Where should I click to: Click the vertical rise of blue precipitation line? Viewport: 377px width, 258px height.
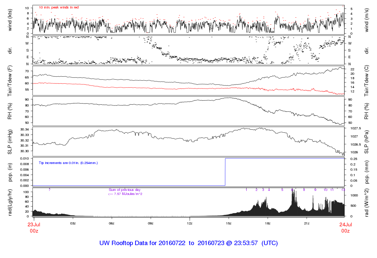225,172
